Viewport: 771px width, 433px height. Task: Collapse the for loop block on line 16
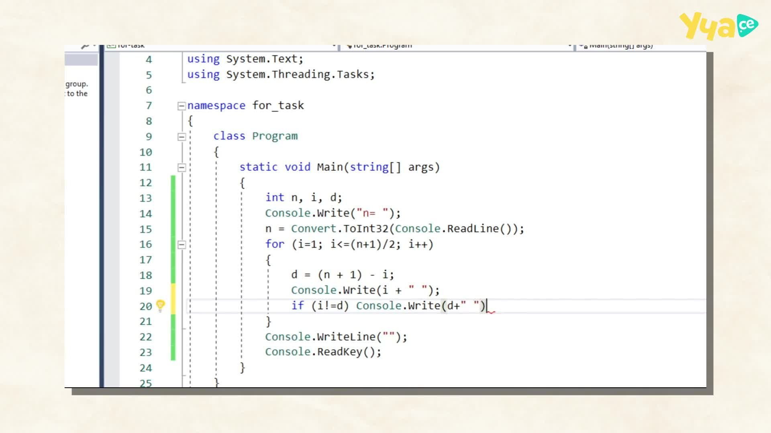[182, 245]
